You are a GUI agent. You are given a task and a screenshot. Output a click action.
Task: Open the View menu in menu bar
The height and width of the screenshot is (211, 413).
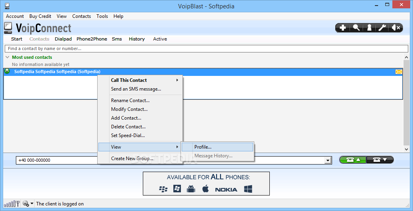61,16
